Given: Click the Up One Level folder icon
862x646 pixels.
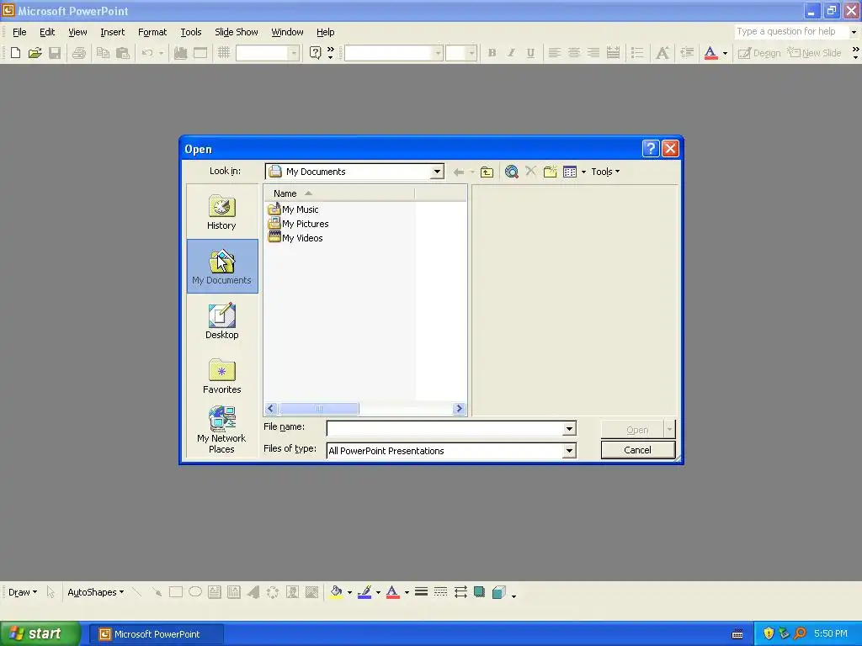Looking at the screenshot, I should tap(487, 172).
